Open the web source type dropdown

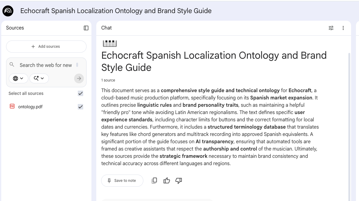[x=19, y=78]
